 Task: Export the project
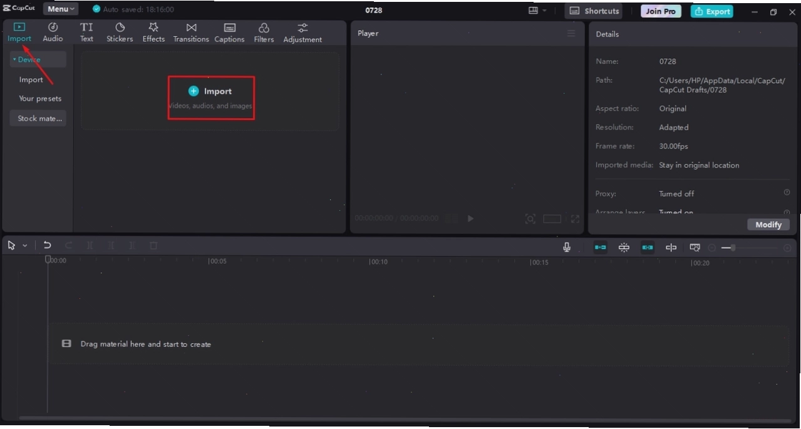pos(712,11)
